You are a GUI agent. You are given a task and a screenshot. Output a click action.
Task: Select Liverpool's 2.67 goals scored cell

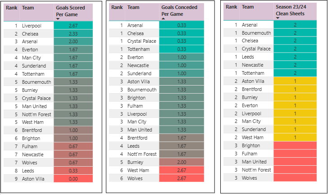click(73, 26)
